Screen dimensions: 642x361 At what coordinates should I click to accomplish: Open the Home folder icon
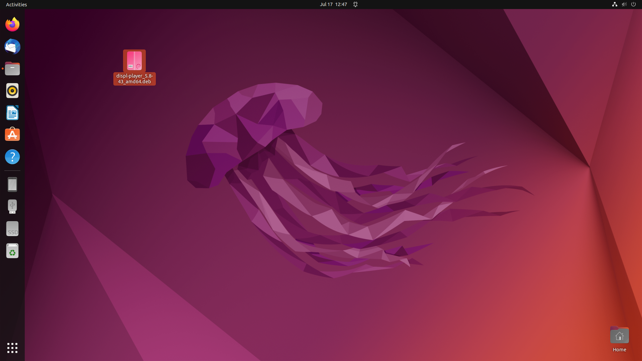[619, 336]
